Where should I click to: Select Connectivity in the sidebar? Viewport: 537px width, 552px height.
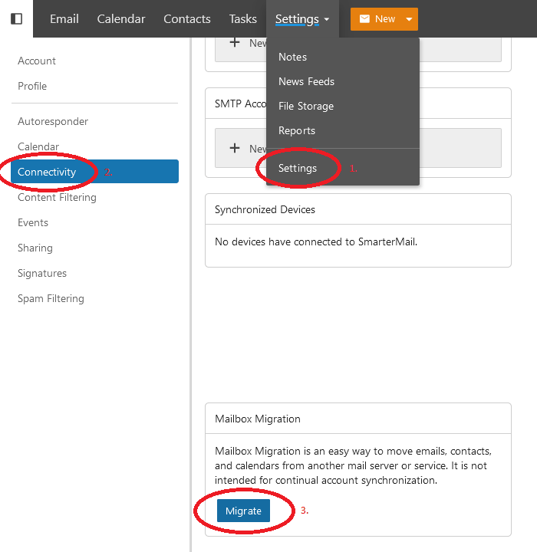pyautogui.click(x=95, y=172)
